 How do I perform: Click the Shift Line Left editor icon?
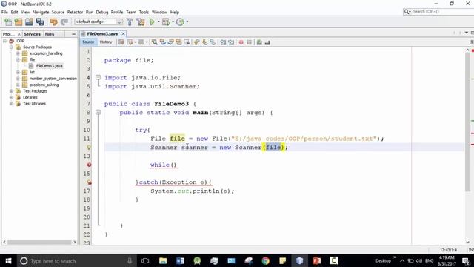tap(223, 42)
